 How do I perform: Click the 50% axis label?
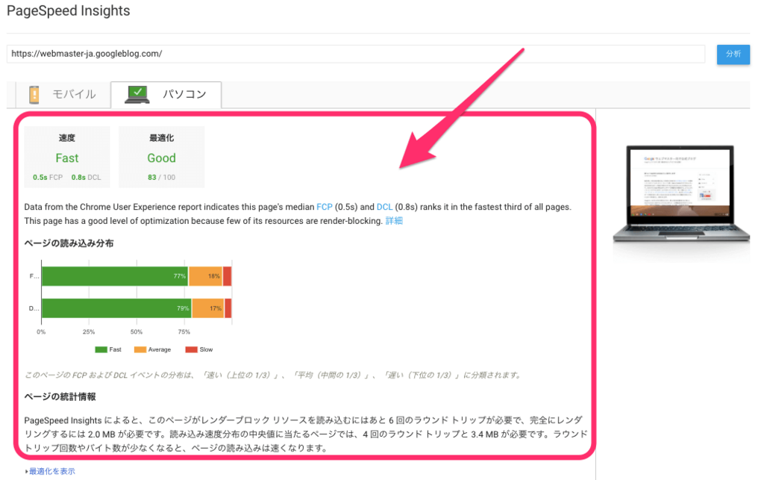pyautogui.click(x=137, y=332)
